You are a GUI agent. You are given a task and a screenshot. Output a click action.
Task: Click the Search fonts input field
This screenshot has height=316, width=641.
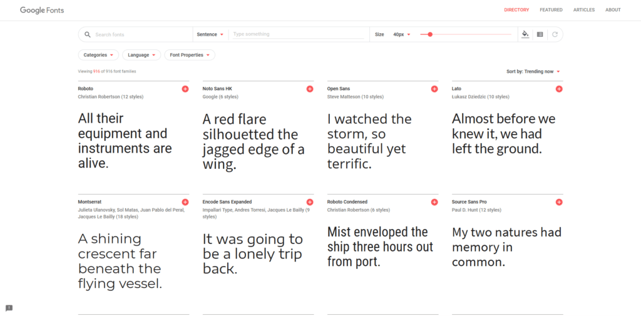(141, 35)
